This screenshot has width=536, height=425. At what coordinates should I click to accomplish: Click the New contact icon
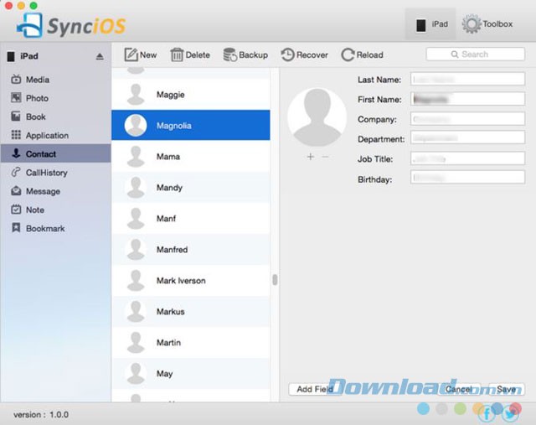pos(131,54)
